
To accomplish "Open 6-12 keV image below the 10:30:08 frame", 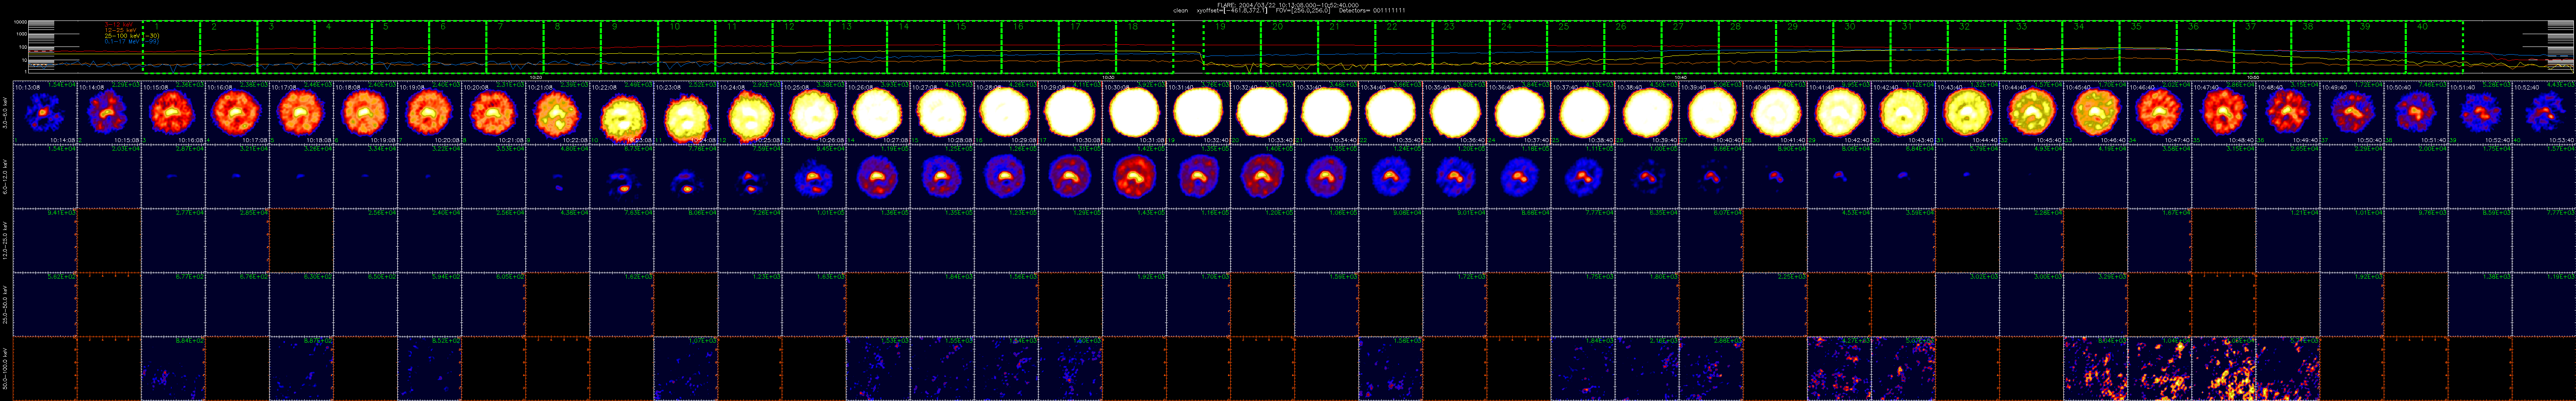I will [x=1134, y=177].
